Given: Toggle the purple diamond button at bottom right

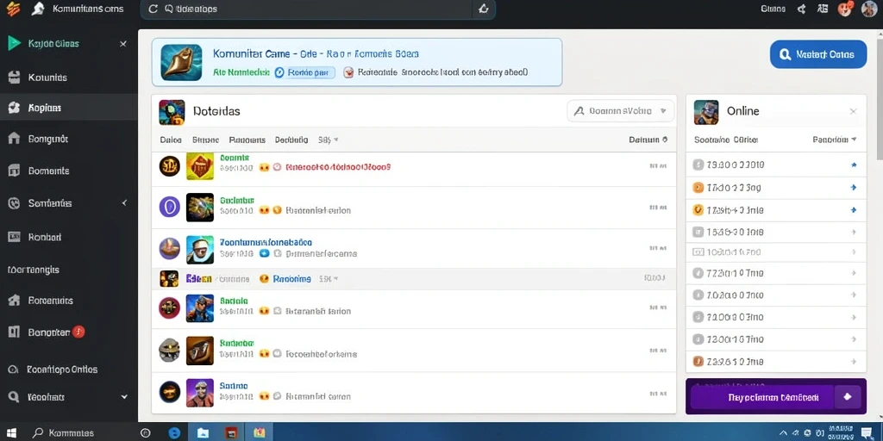Looking at the screenshot, I should pyautogui.click(x=848, y=396).
